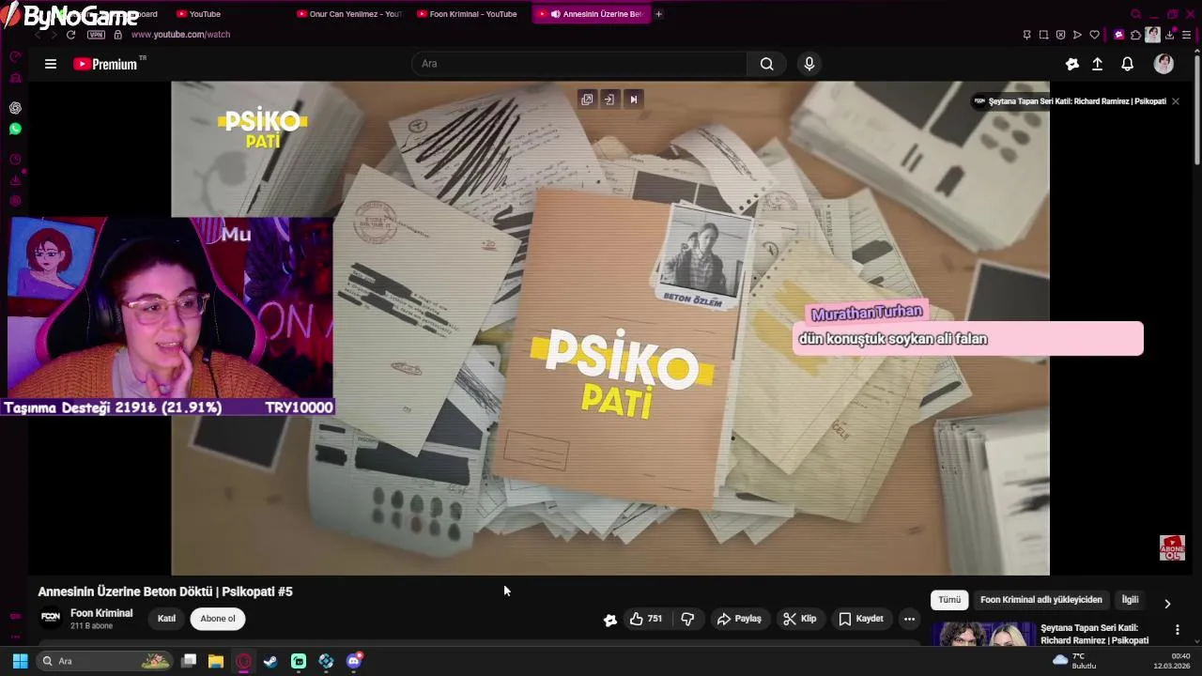Start voice search with the microphone
Screen dimensions: 1202x676
pos(809,64)
